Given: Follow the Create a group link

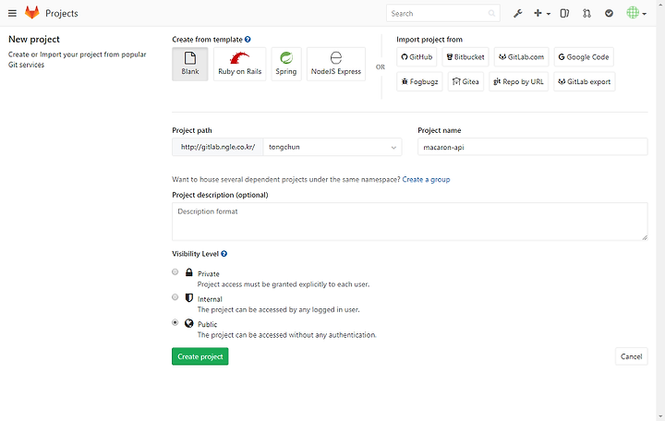Looking at the screenshot, I should pos(426,179).
